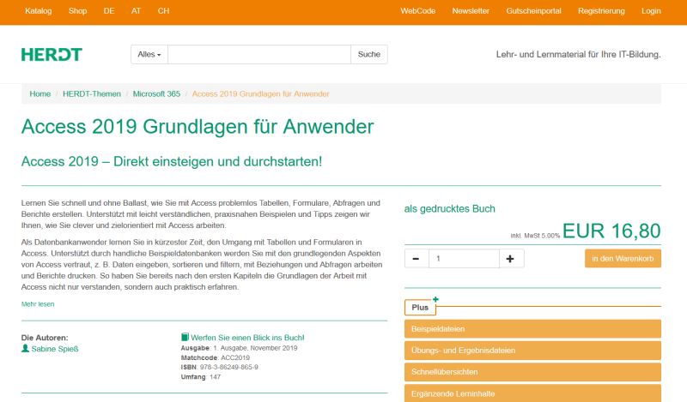
Task: Click the page title Access 2019 Grundlagen für Anwender
Action: (x=198, y=126)
